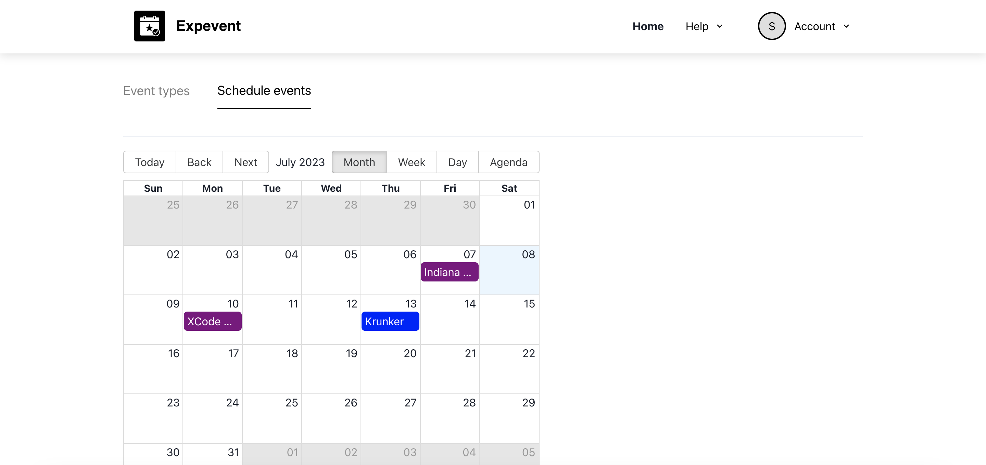Jump to Today in the calendar

tap(150, 162)
